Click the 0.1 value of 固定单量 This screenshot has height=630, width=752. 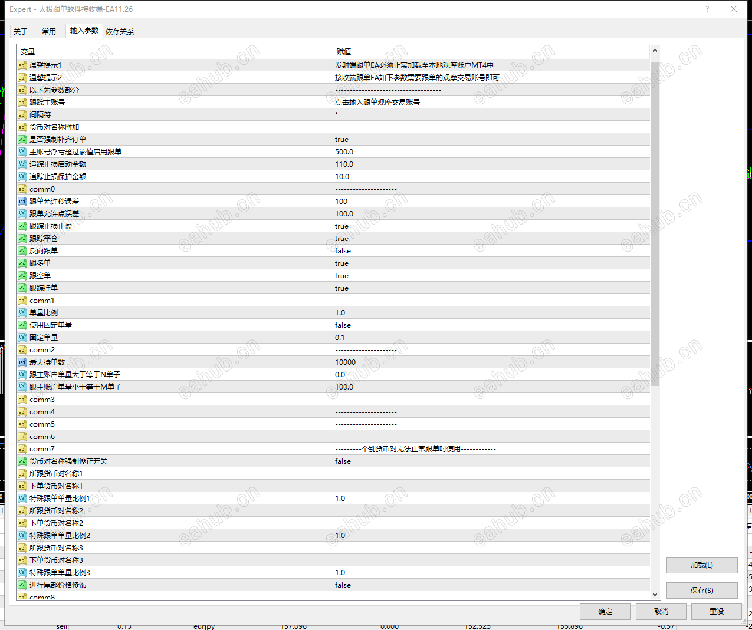coord(492,338)
